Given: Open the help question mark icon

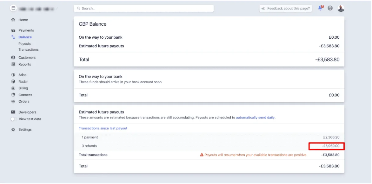Looking at the screenshot, I should tap(330, 8).
